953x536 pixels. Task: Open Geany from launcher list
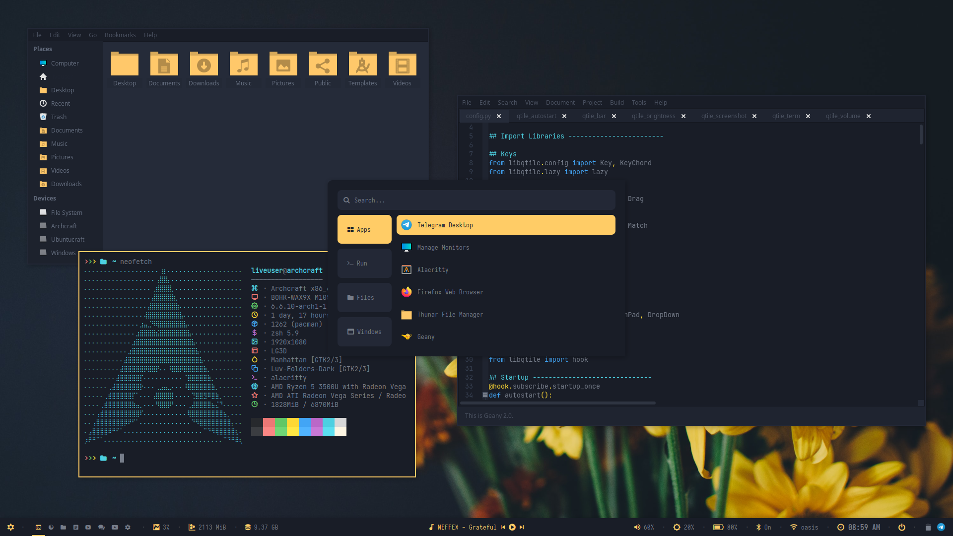[x=425, y=336]
